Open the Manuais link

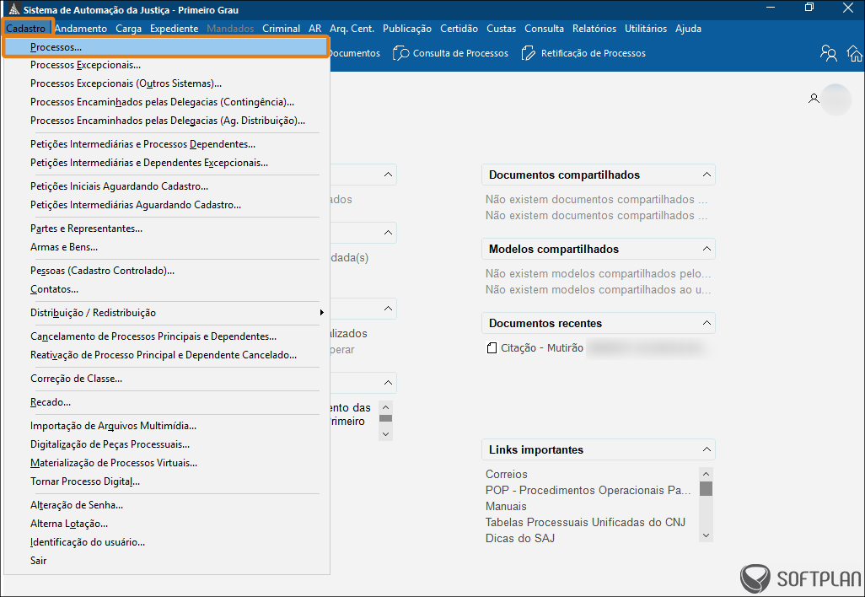click(x=506, y=507)
